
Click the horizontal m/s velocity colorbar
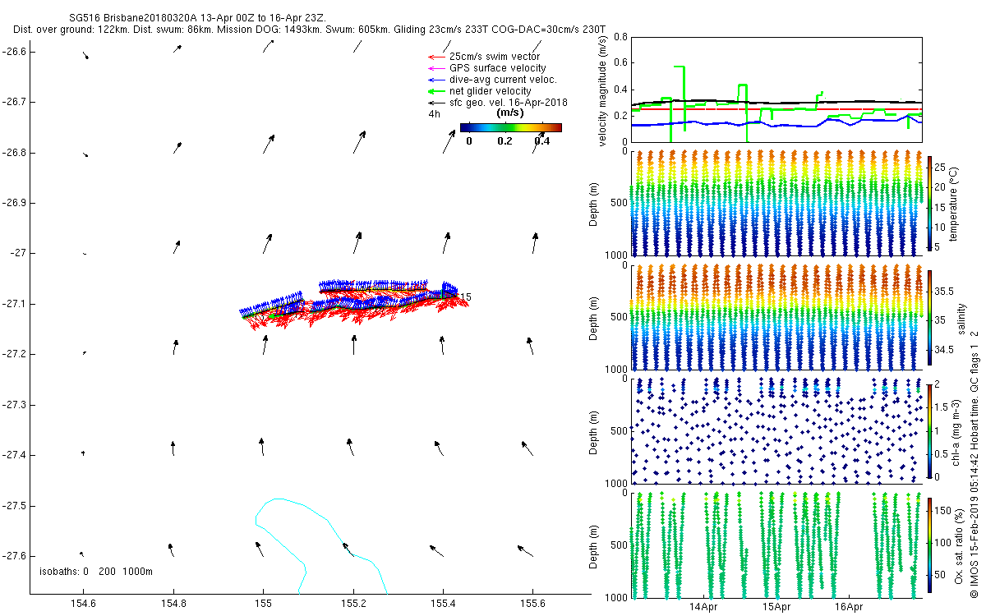510,127
